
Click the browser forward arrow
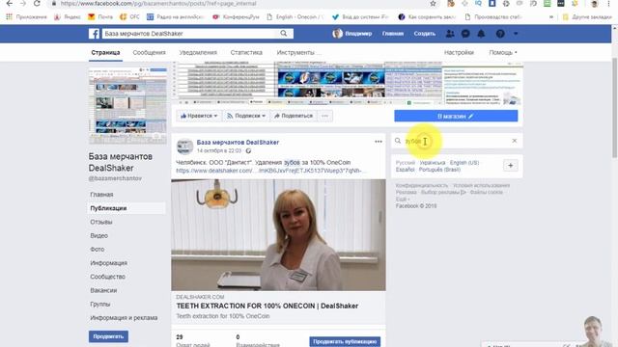23,4
